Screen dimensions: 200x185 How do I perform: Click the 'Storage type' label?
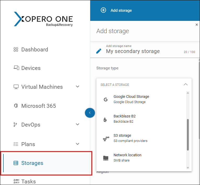[x=107, y=68]
